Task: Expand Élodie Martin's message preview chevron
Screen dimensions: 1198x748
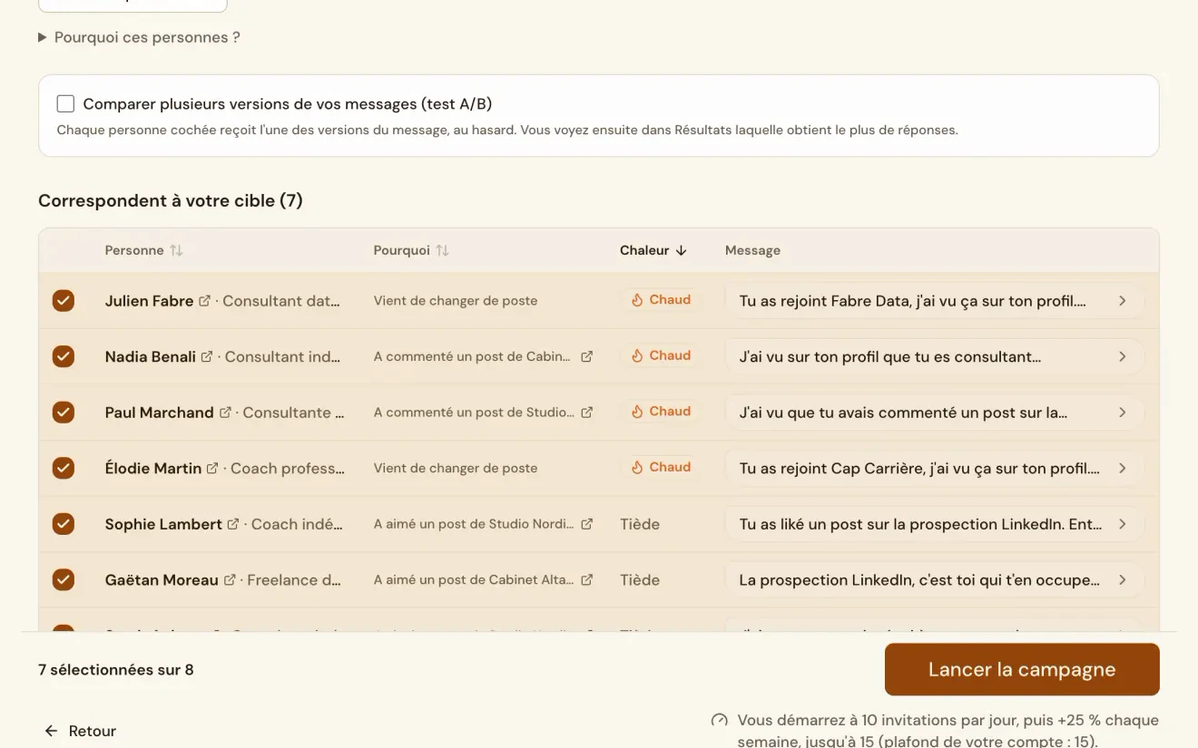Action: (x=1123, y=469)
